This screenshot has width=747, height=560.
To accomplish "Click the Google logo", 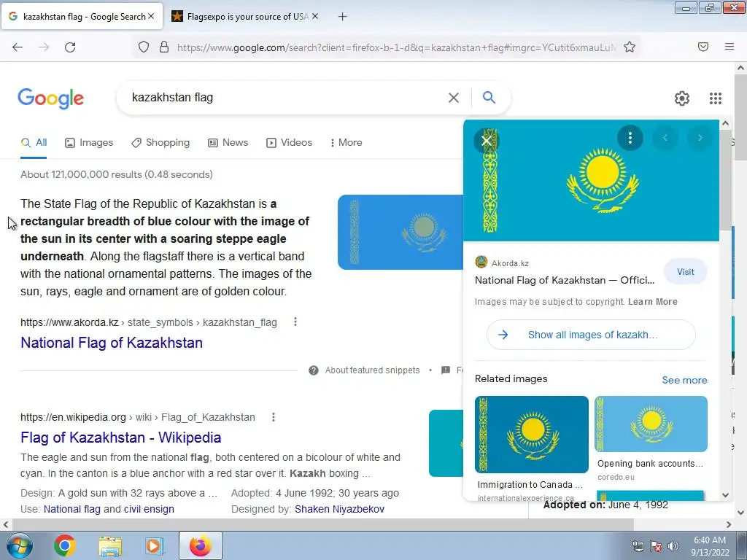I will coord(50,98).
